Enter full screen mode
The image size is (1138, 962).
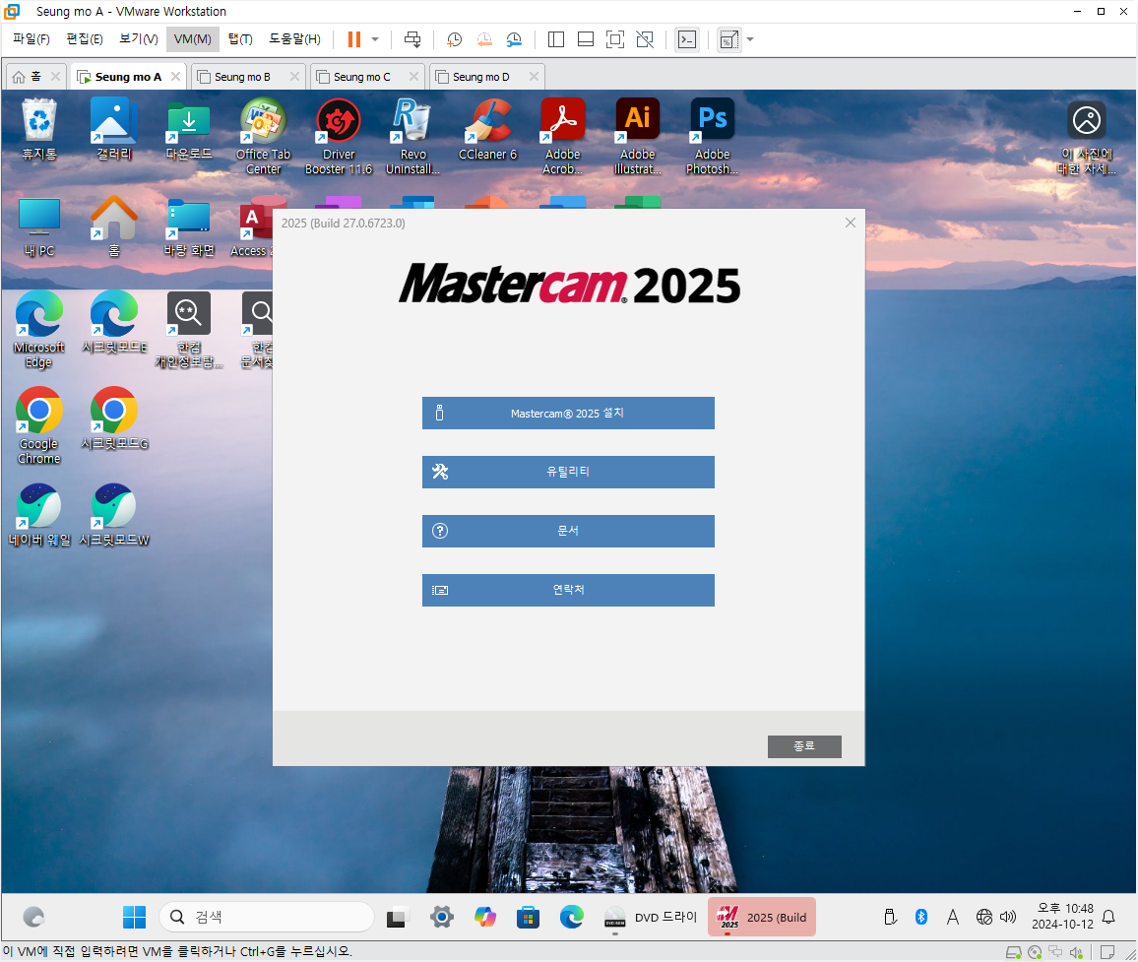[x=615, y=39]
